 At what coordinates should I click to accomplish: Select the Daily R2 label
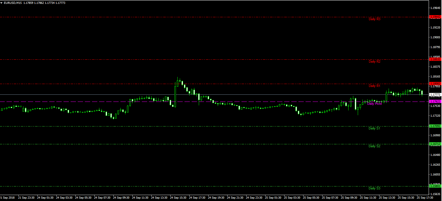click(x=374, y=62)
